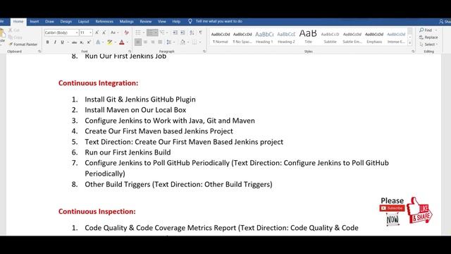The height and width of the screenshot is (254, 451).
Task: Open the Clipboard pane launcher
Action: pyautogui.click(x=39, y=52)
